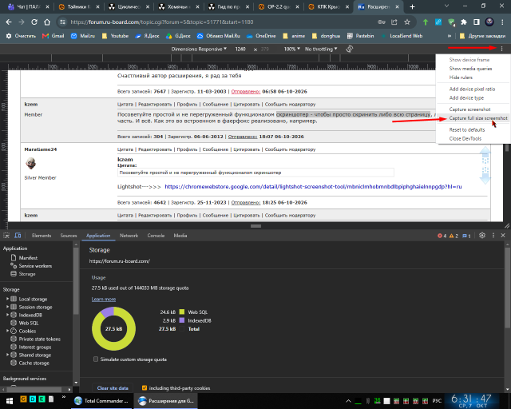
Task: Select Capture screenshot menu entry
Action: pos(469,109)
